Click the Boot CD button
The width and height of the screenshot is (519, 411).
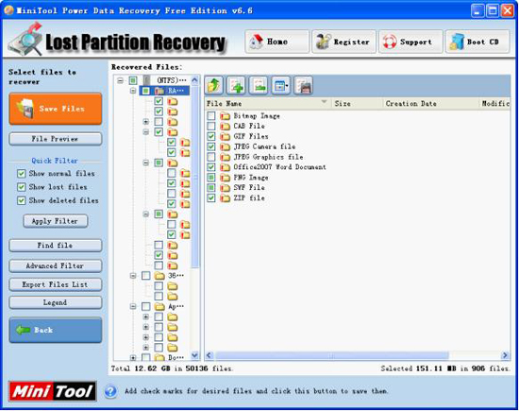pos(477,42)
